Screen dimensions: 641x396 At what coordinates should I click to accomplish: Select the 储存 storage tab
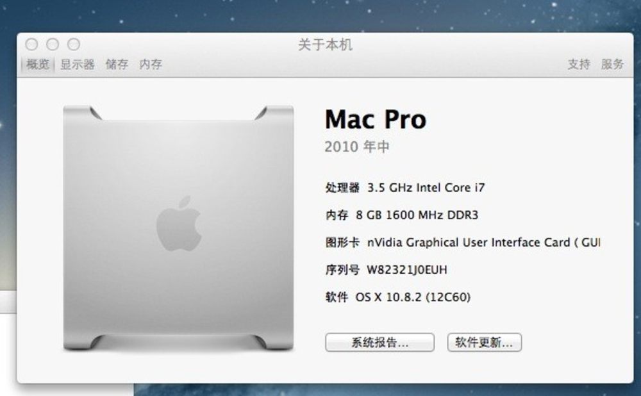pyautogui.click(x=117, y=64)
